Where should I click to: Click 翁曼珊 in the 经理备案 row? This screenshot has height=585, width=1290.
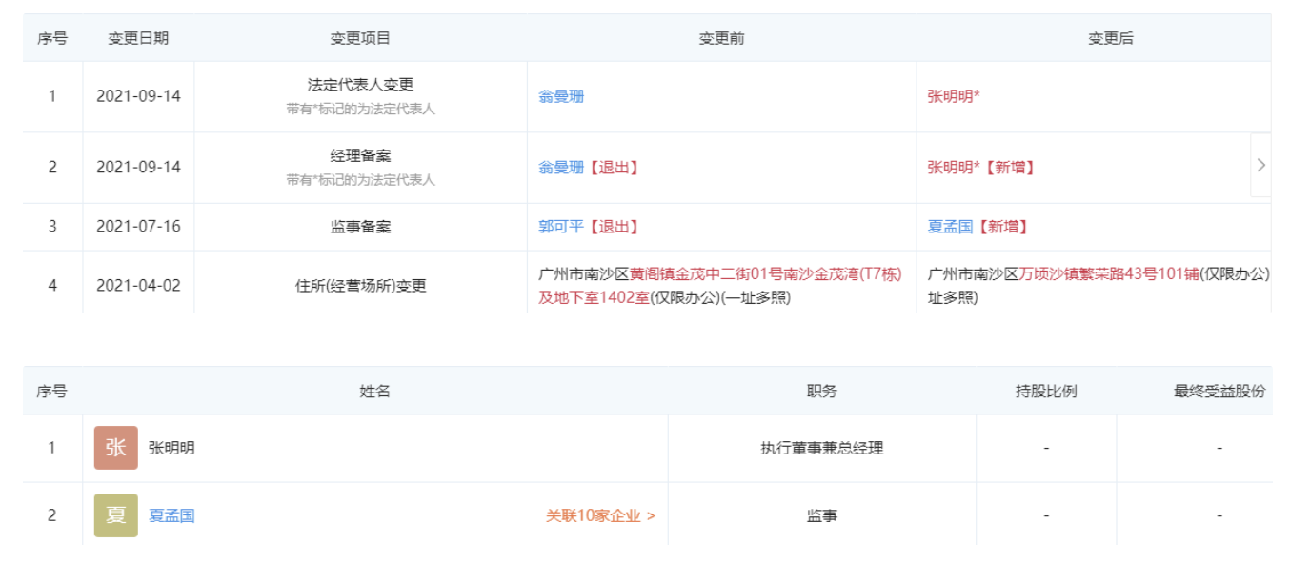pos(561,167)
